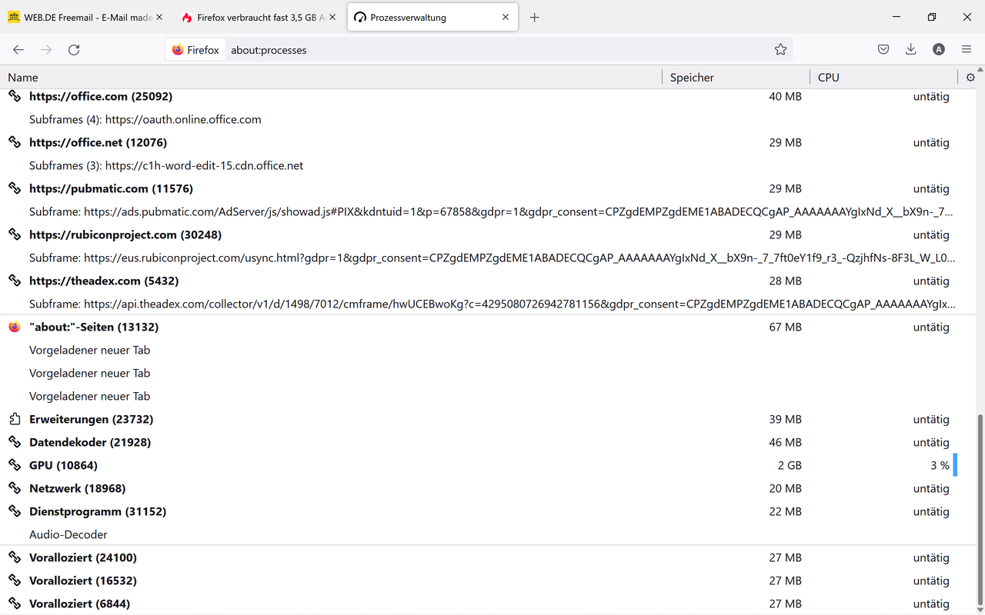The width and height of the screenshot is (985, 615).
Task: Click the 67 MB memory value
Action: click(x=785, y=327)
